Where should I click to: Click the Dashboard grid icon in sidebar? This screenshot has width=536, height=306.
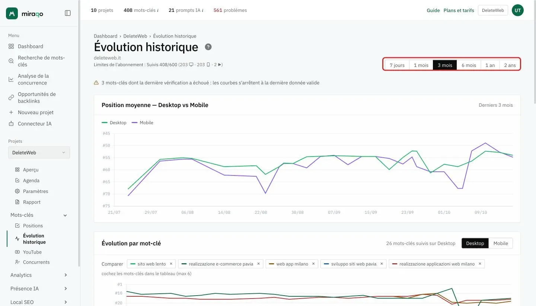click(11, 46)
